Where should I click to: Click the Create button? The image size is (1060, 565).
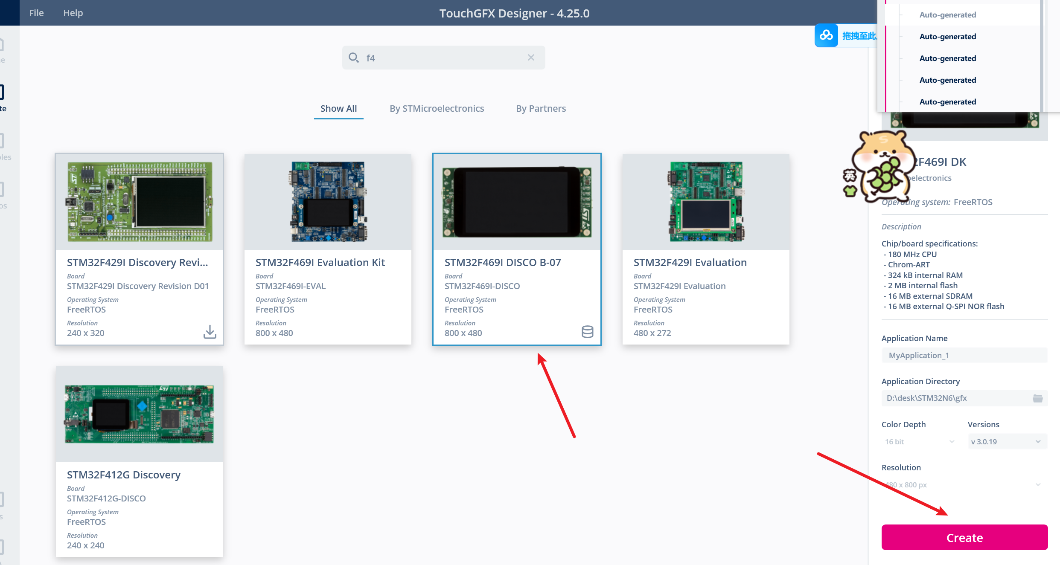964,537
